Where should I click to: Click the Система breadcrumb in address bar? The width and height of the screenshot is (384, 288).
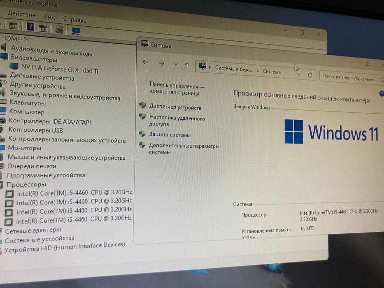point(272,72)
